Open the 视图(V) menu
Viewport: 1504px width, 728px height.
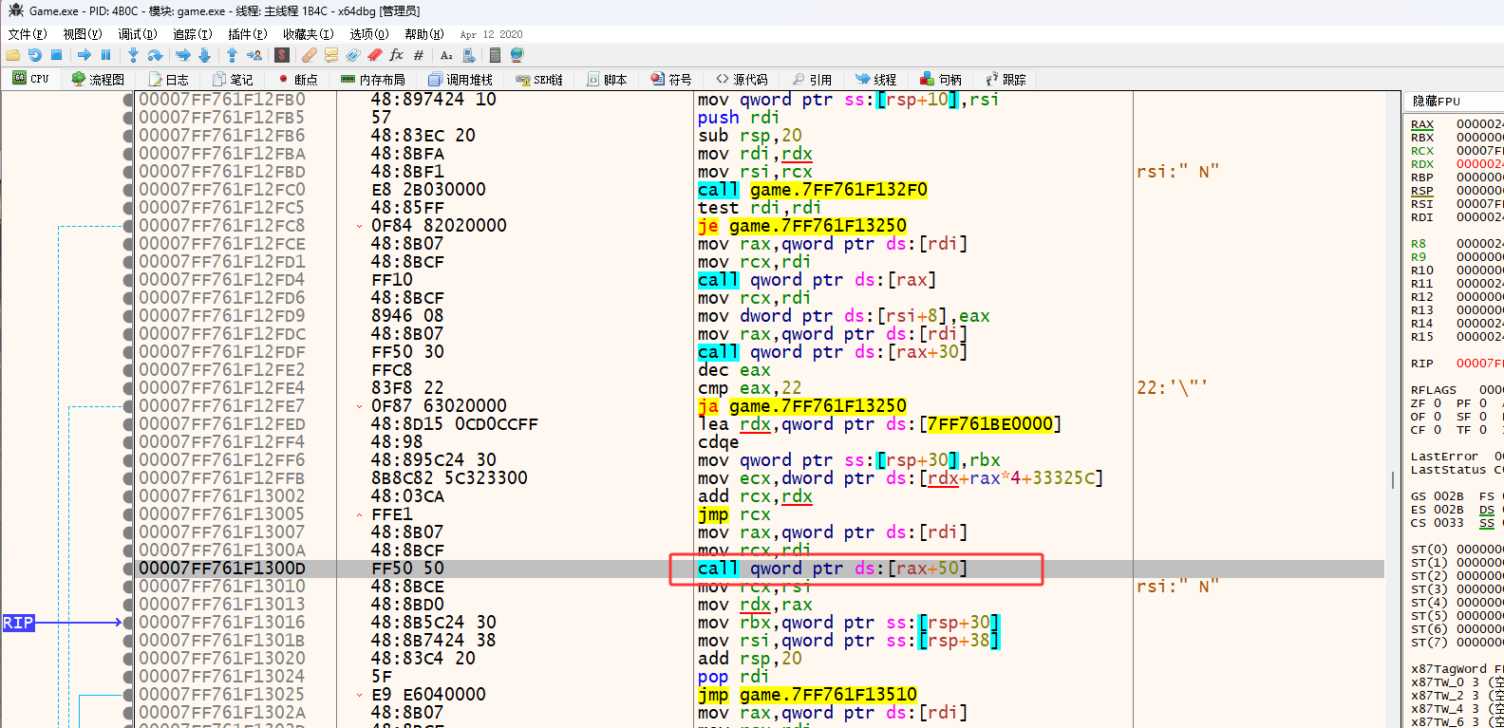pyautogui.click(x=83, y=34)
